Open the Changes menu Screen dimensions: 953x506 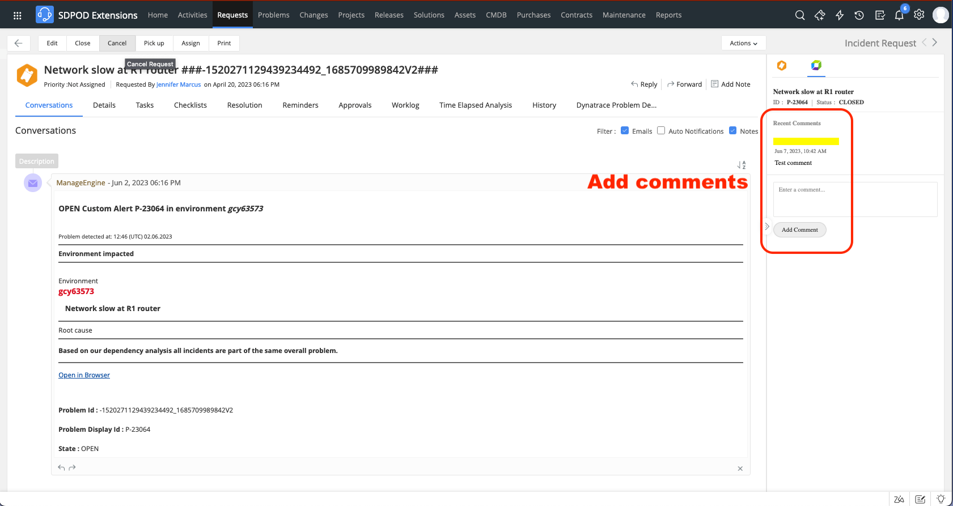point(314,15)
